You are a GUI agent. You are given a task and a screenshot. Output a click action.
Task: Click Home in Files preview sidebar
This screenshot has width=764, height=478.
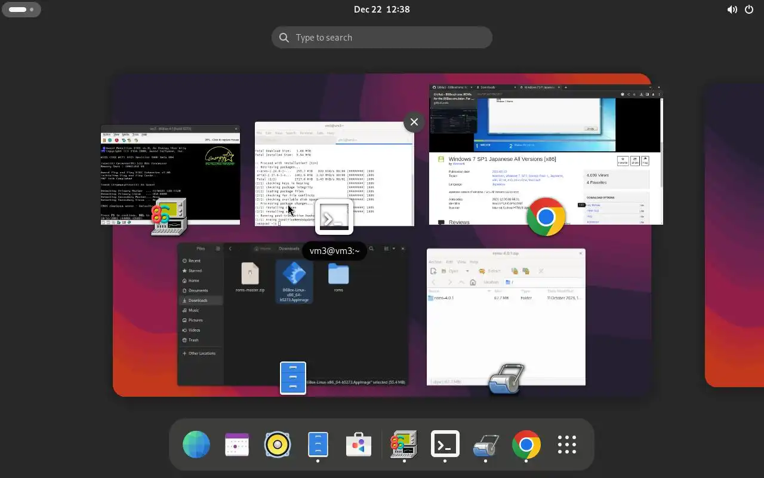(x=194, y=281)
